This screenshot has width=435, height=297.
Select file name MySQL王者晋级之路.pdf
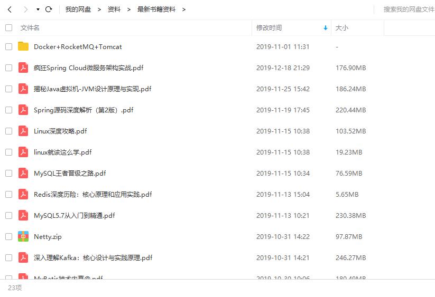click(x=70, y=173)
